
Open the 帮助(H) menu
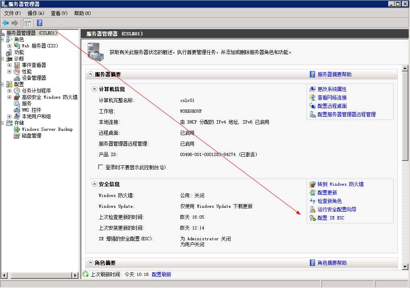(x=82, y=13)
